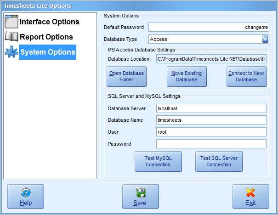Click the Default Password field

point(209,27)
